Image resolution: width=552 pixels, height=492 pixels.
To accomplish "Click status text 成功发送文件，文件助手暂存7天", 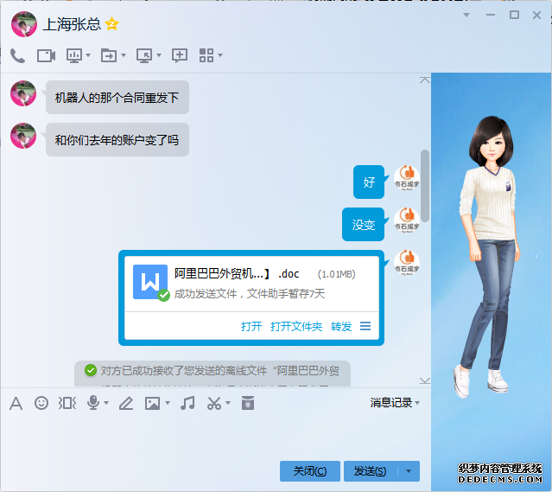I will click(x=250, y=293).
